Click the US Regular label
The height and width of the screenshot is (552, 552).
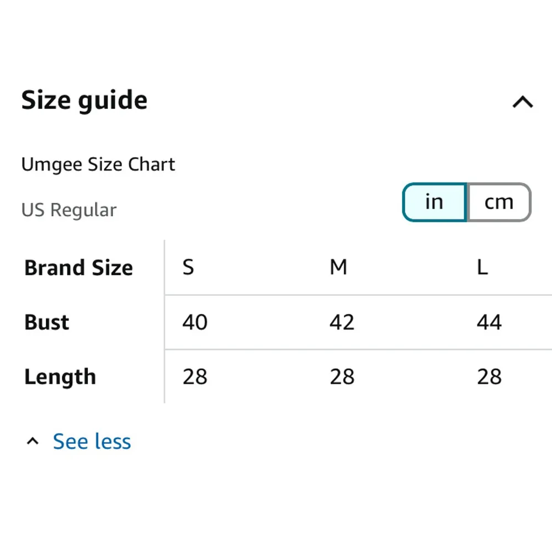pyautogui.click(x=69, y=210)
